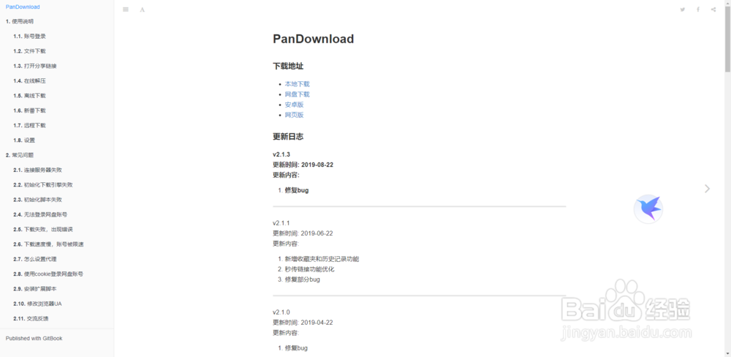Click the v2.1.1 version label
The width and height of the screenshot is (731, 357).
[x=281, y=223]
